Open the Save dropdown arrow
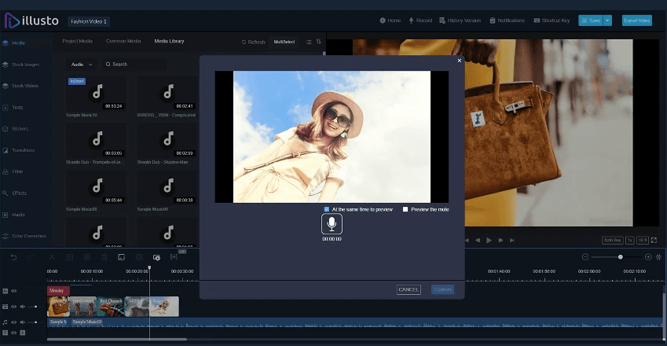 click(x=607, y=20)
